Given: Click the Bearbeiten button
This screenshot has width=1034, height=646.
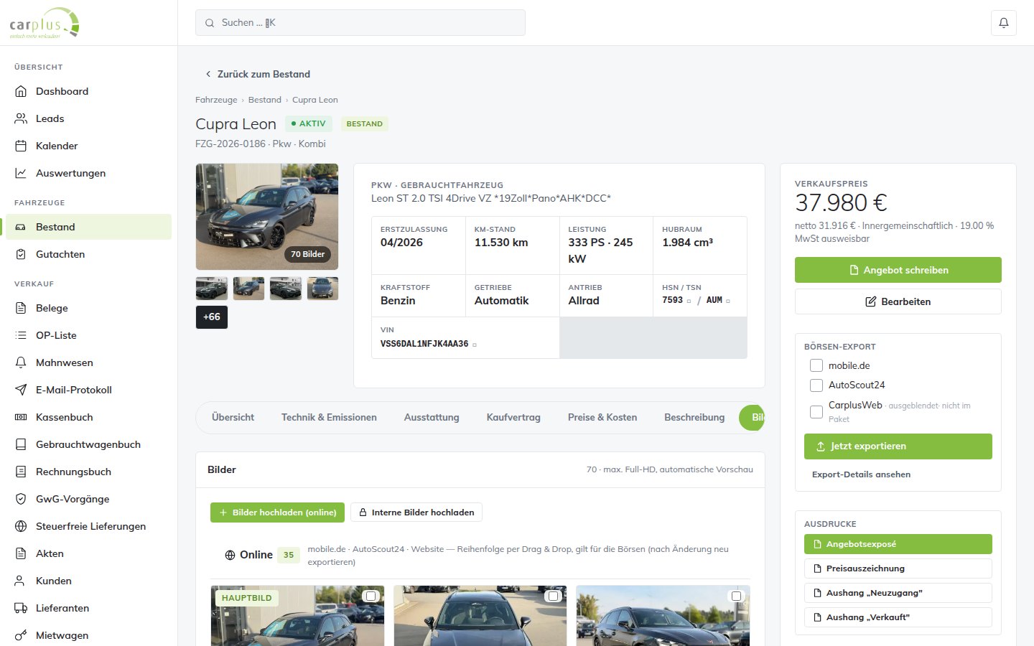Looking at the screenshot, I should click(898, 301).
